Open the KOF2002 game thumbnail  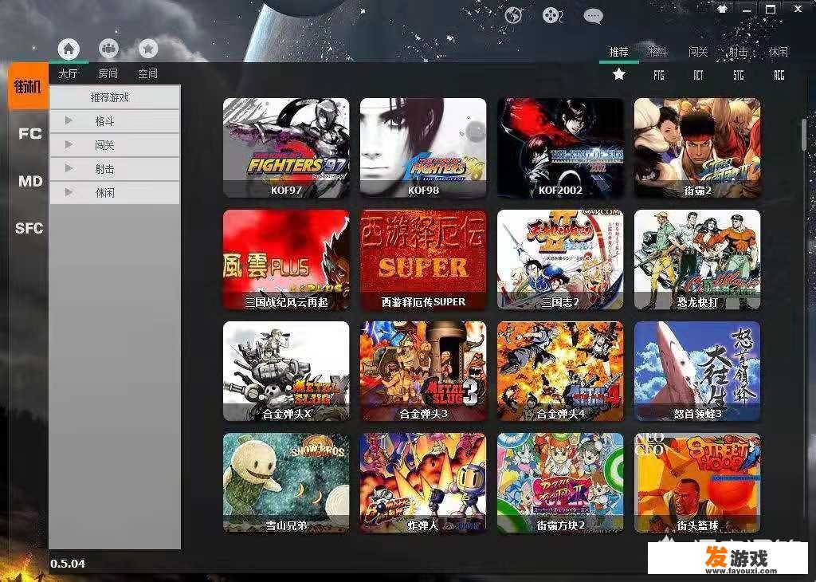[x=560, y=147]
